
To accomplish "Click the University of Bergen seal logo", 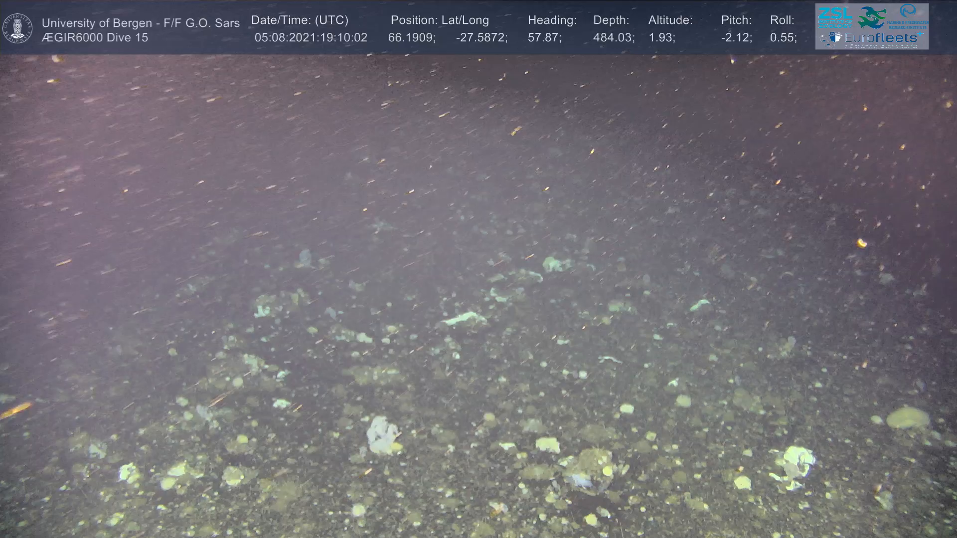I will tap(17, 28).
